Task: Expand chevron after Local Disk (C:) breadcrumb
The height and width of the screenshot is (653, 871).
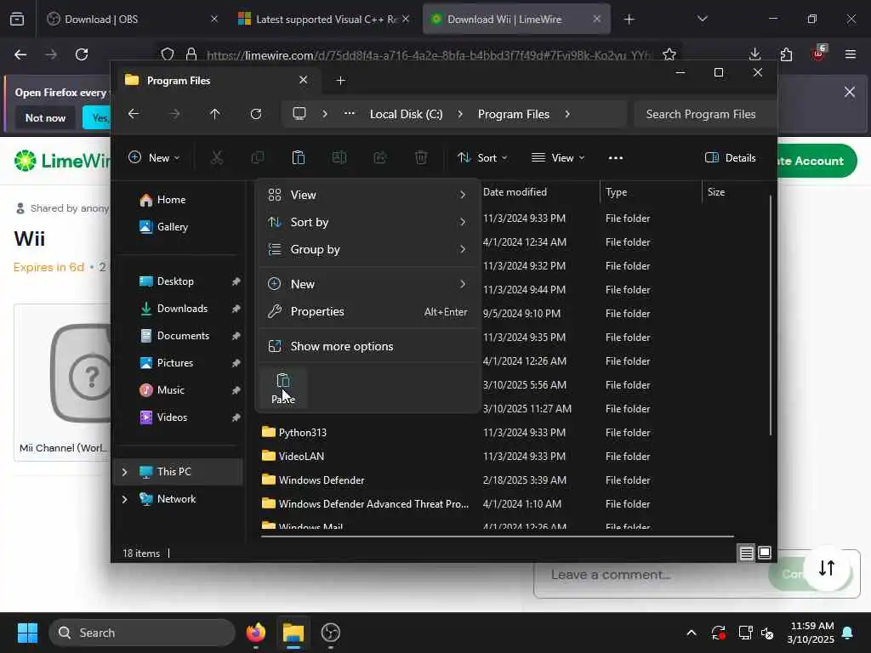Action: (x=460, y=114)
